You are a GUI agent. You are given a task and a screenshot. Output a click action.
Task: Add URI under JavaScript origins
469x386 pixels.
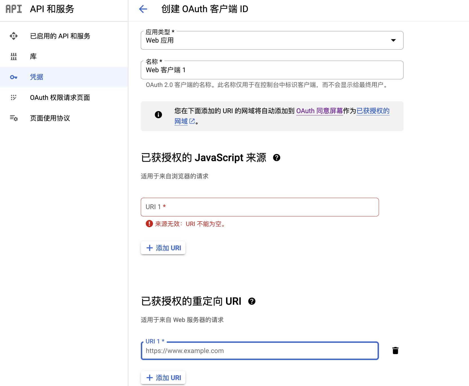[163, 248]
